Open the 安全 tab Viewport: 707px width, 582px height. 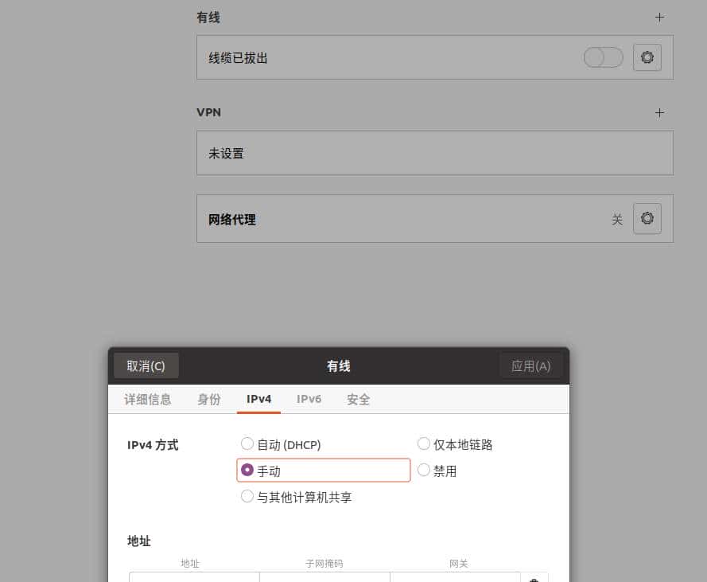(x=358, y=399)
